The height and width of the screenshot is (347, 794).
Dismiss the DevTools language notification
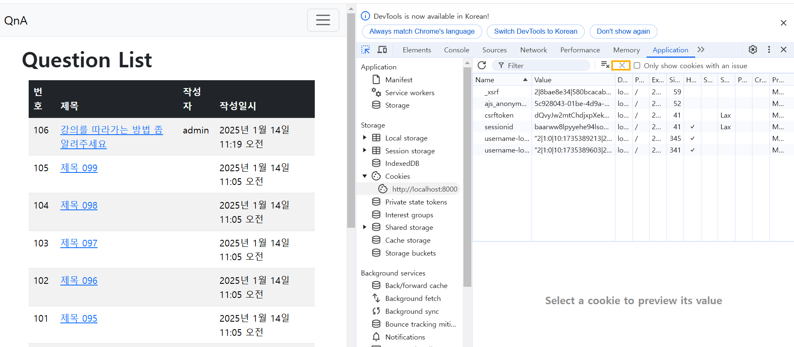click(784, 23)
